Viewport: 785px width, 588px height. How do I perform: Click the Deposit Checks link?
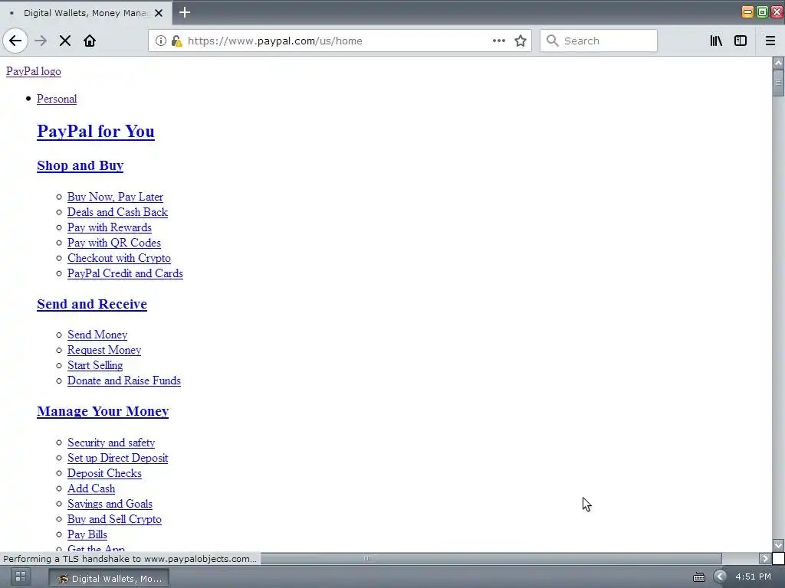click(x=104, y=473)
